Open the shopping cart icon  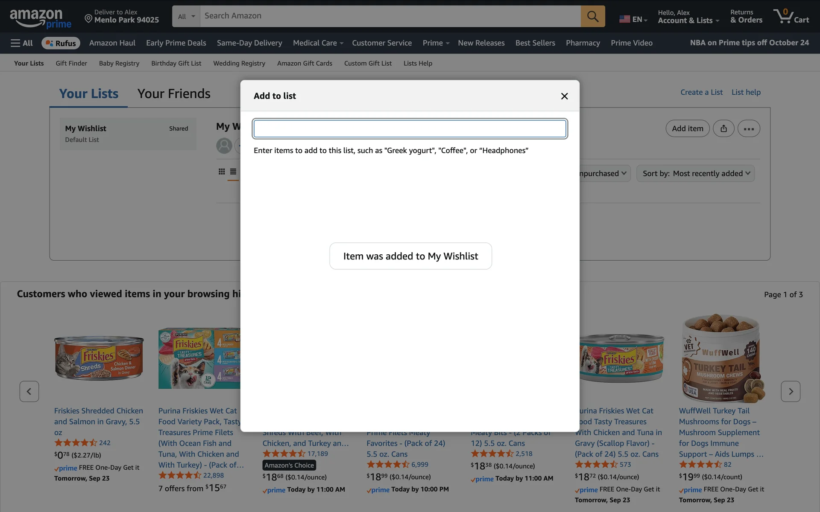(791, 16)
